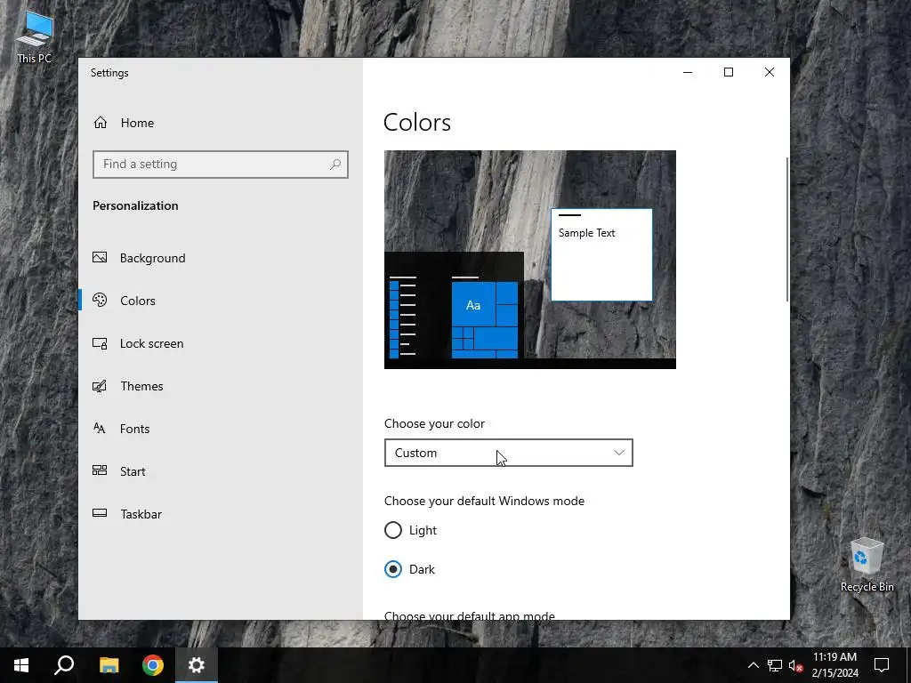Open the network status tray icon
Image resolution: width=911 pixels, height=683 pixels.
point(775,665)
